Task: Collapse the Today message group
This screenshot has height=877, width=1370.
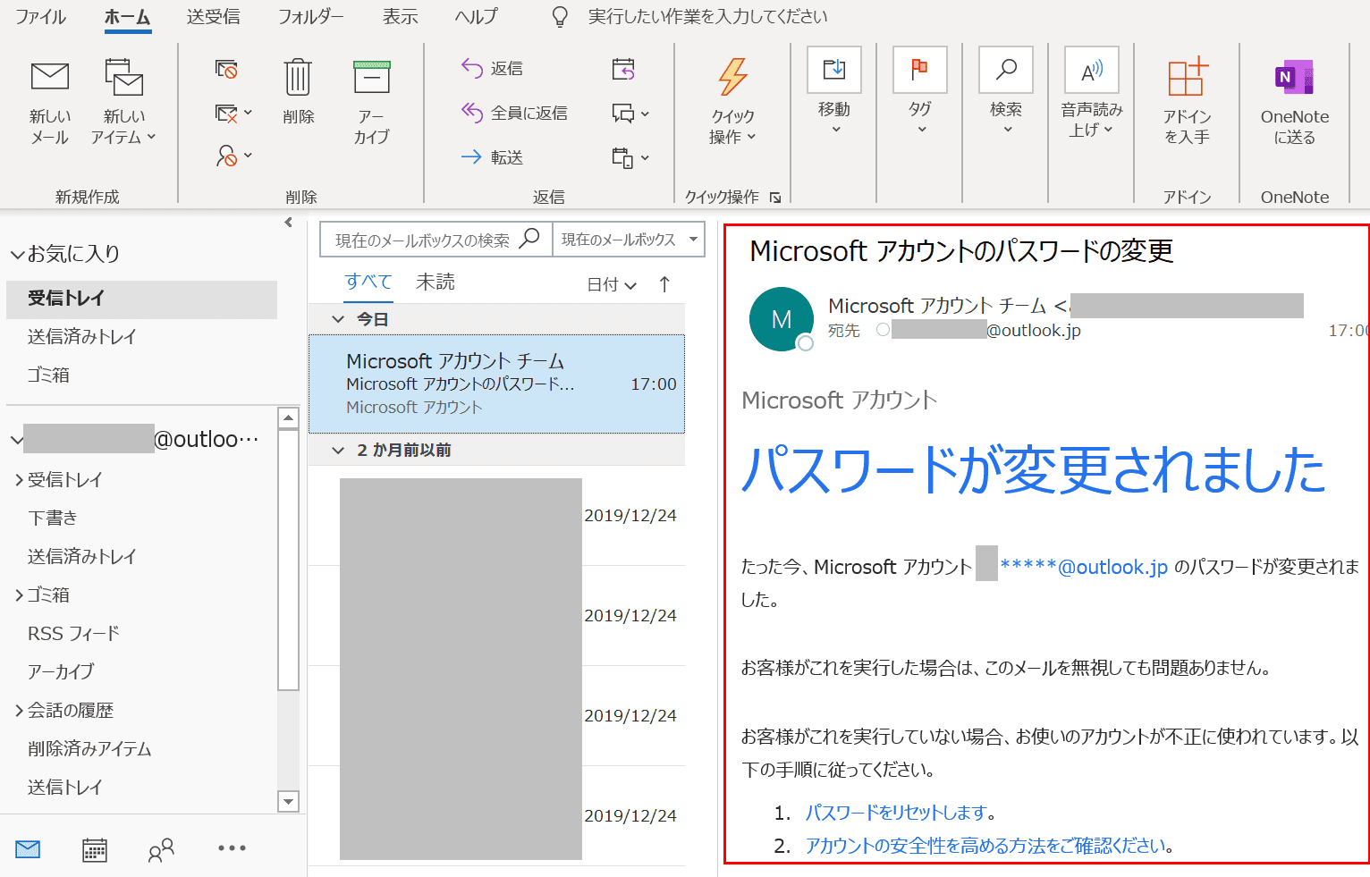Action: [338, 319]
